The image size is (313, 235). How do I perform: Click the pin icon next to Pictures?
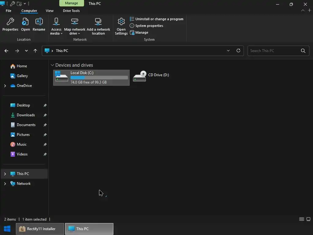[x=45, y=135]
